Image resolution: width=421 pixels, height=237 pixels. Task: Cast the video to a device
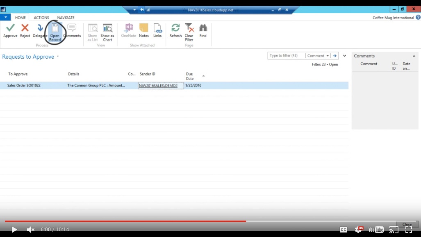click(394, 230)
